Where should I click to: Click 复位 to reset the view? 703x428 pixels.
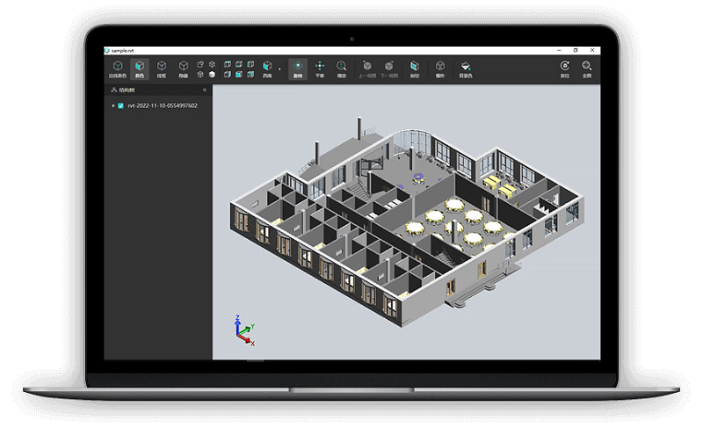point(565,69)
